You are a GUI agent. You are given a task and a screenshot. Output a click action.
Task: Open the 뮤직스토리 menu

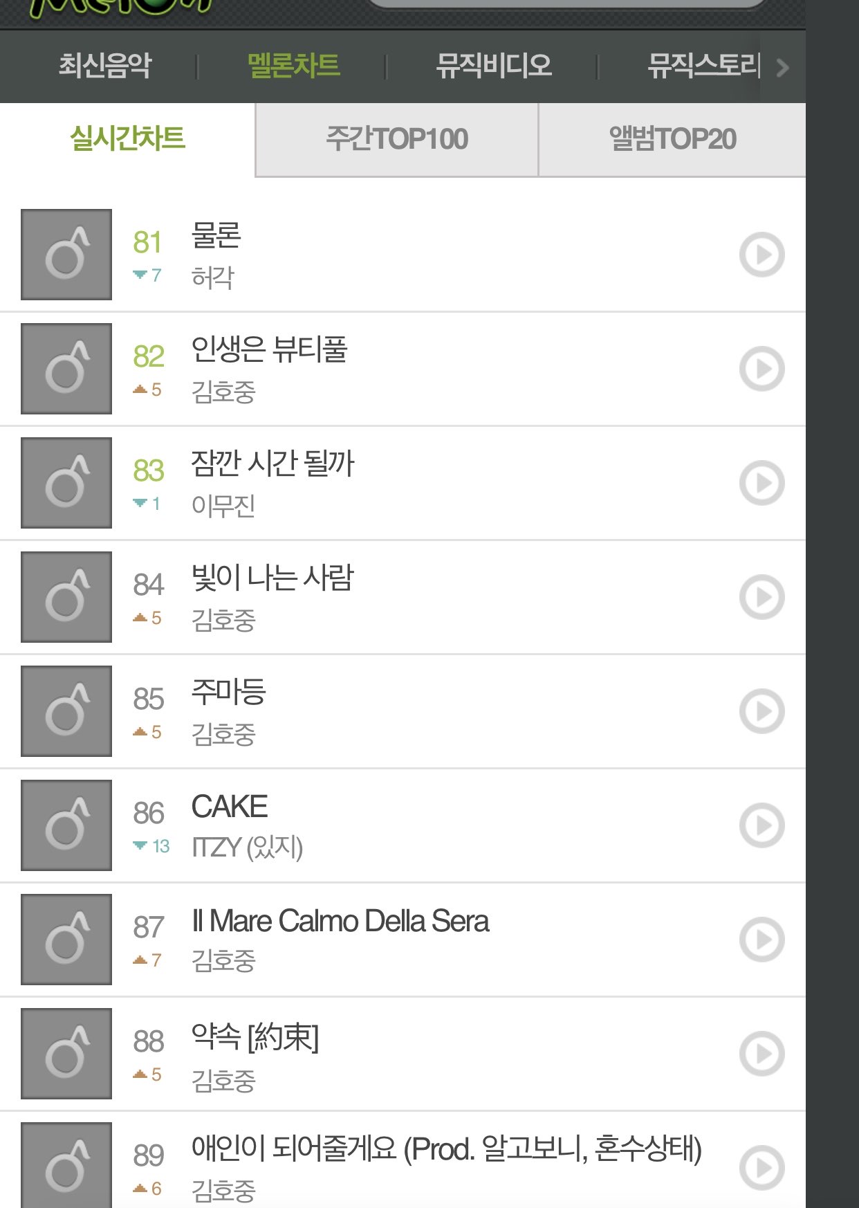[703, 66]
